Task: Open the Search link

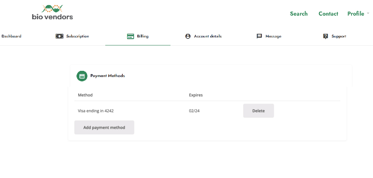Action: click(x=299, y=14)
